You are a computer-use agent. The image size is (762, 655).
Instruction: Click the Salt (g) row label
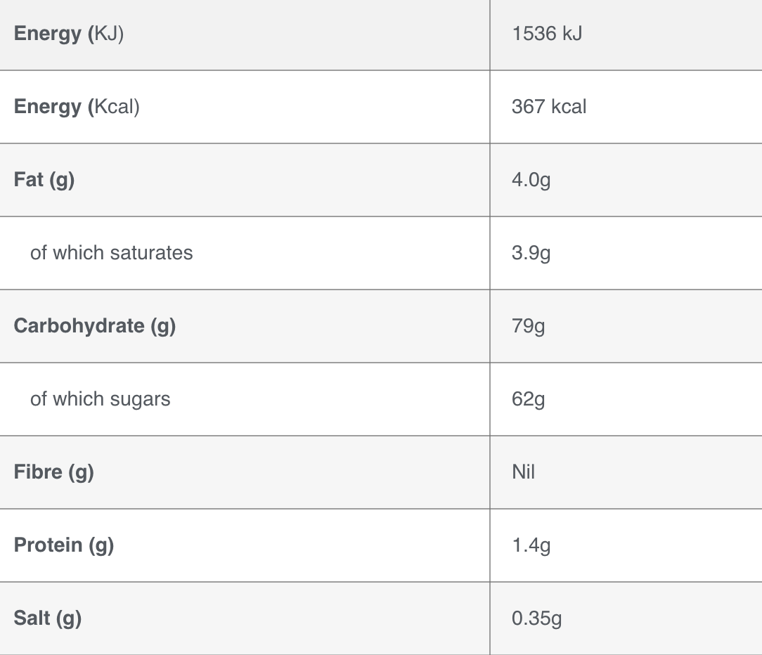[x=48, y=618]
